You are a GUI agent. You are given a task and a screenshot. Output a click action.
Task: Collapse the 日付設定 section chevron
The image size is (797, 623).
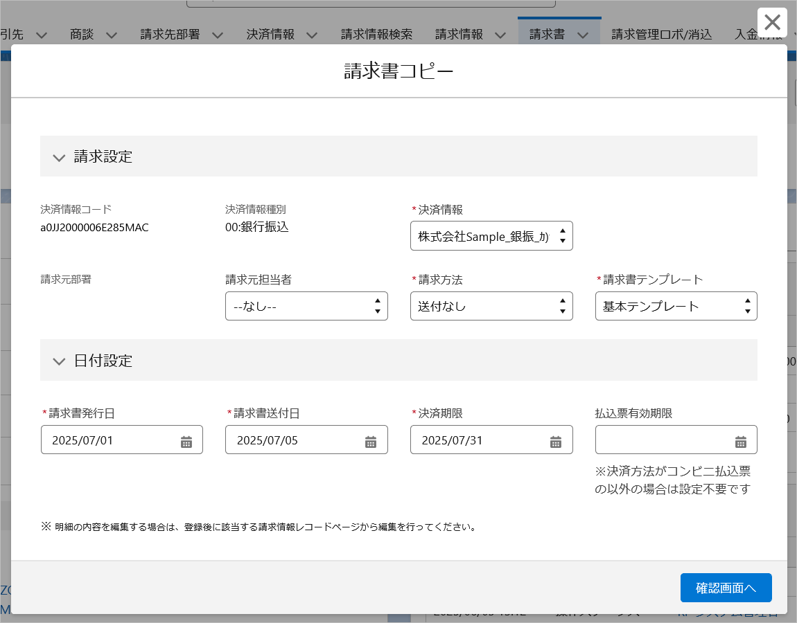(x=59, y=361)
